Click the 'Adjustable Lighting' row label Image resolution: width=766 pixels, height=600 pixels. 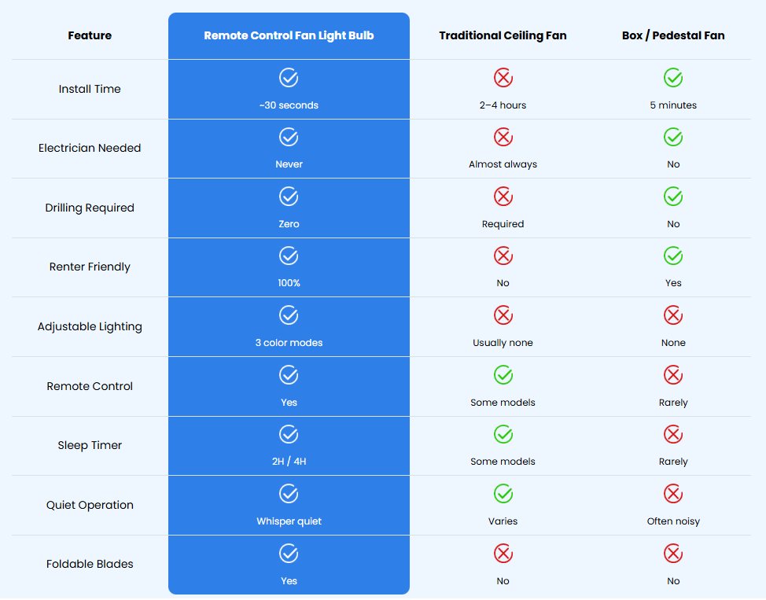coord(90,326)
